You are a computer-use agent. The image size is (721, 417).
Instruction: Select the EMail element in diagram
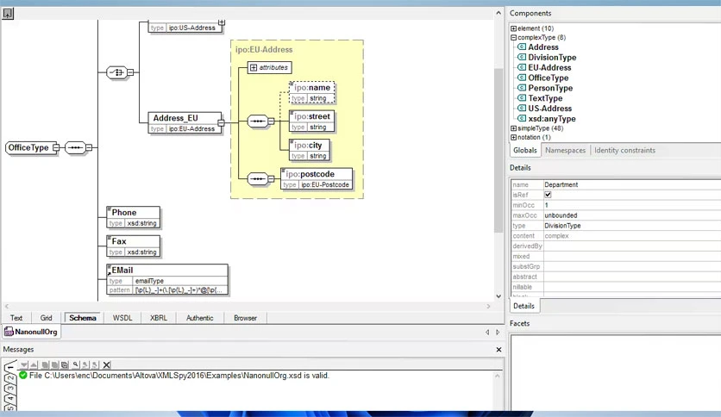pos(167,279)
